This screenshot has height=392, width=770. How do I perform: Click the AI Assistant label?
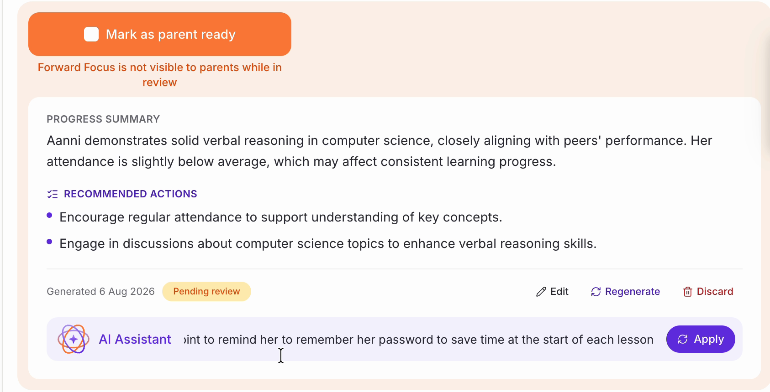pyautogui.click(x=135, y=339)
